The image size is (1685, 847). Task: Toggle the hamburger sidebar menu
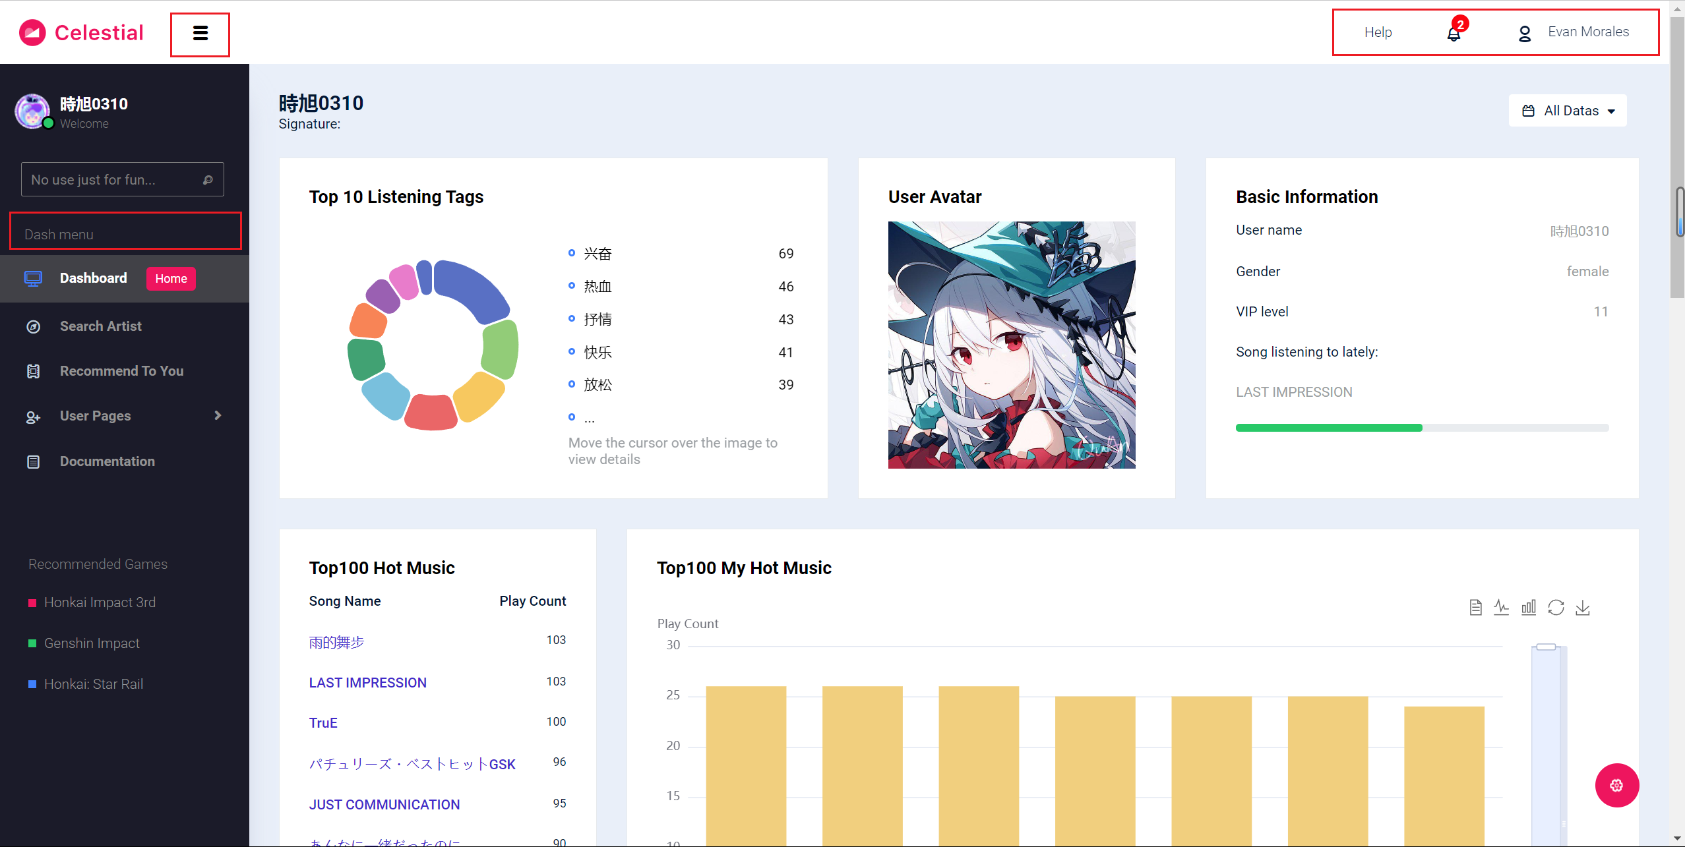200,34
